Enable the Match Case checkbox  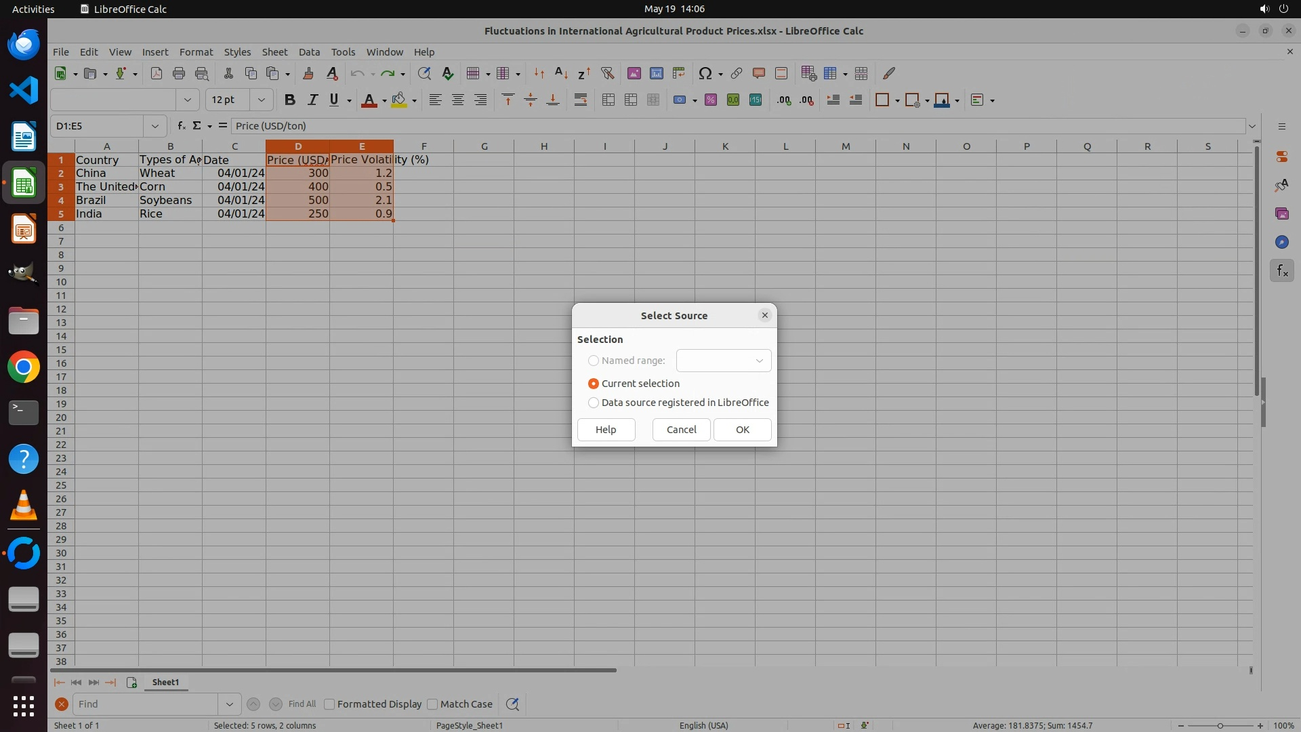(432, 704)
